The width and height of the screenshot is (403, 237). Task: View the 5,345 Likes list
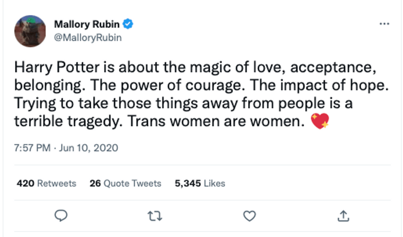(x=200, y=183)
